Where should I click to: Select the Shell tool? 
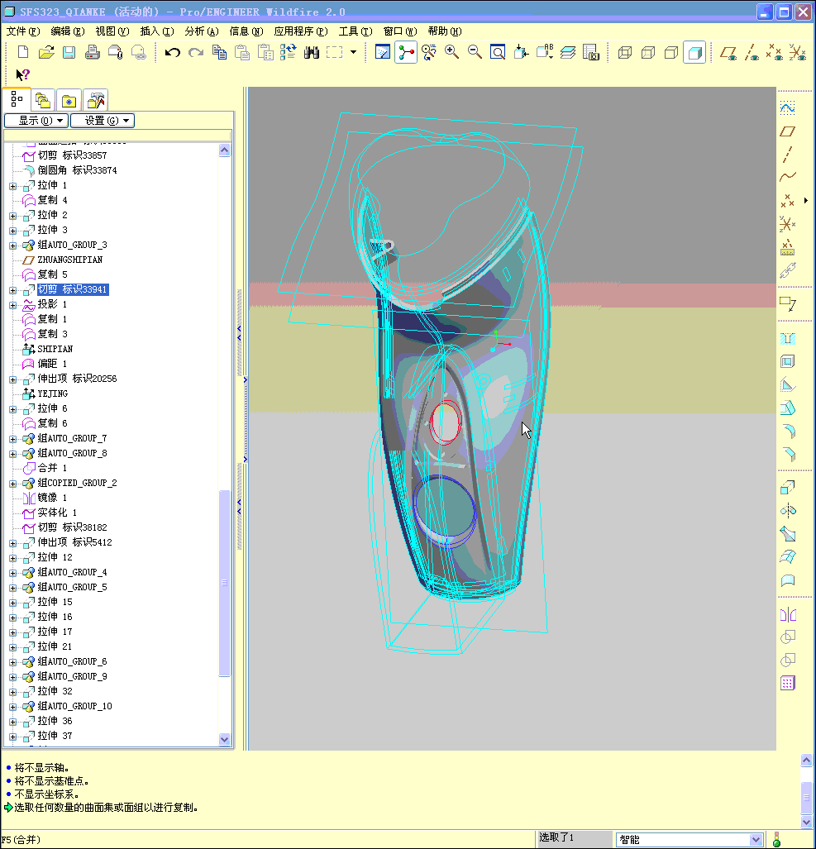coord(788,362)
